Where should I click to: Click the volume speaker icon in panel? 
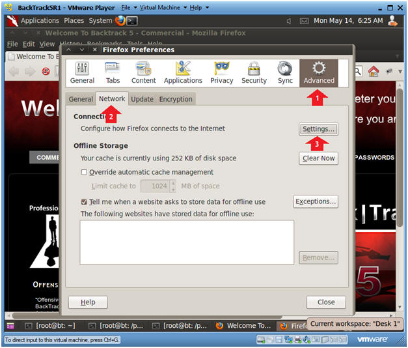click(288, 21)
